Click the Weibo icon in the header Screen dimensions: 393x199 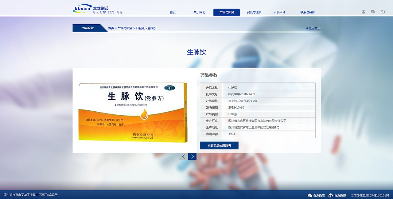click(x=383, y=12)
